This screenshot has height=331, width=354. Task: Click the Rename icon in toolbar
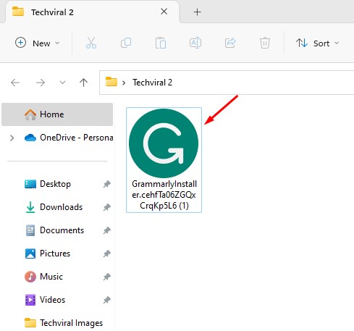pos(195,43)
